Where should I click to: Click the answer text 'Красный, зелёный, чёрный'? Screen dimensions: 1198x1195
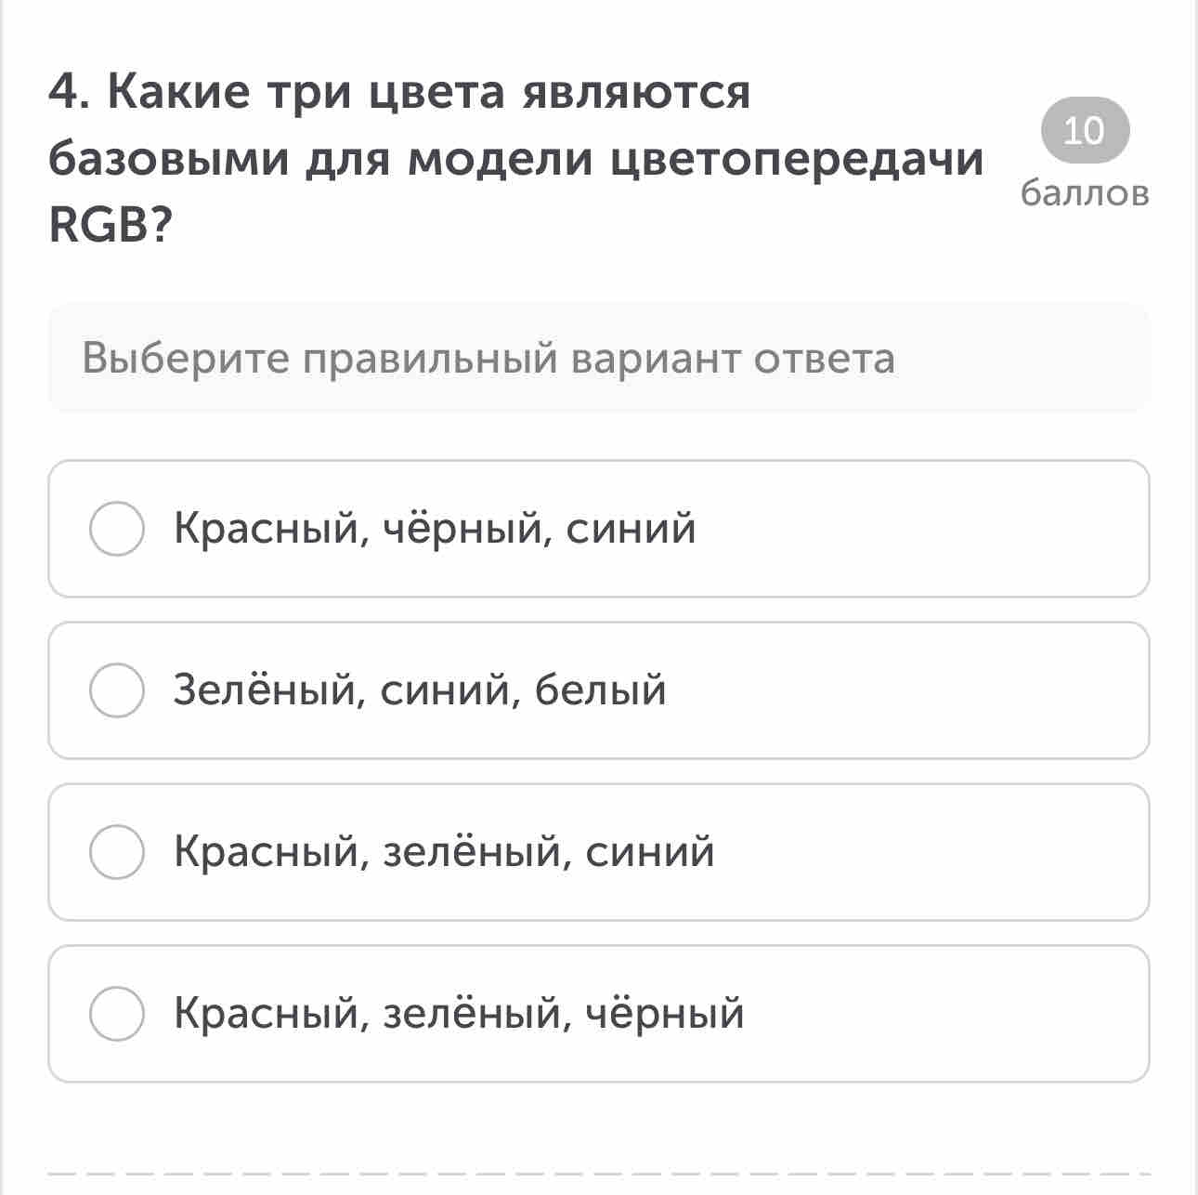tap(459, 1014)
